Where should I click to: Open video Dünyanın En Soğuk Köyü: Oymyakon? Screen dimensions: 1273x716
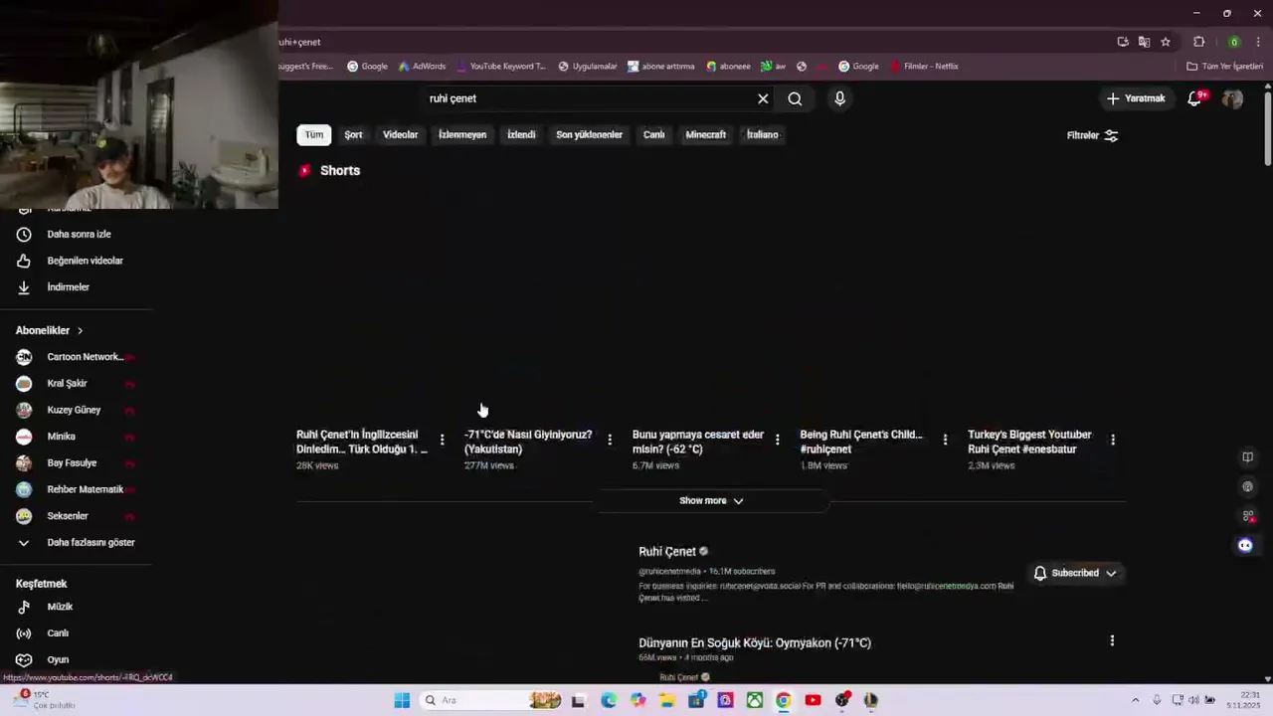[x=755, y=643]
